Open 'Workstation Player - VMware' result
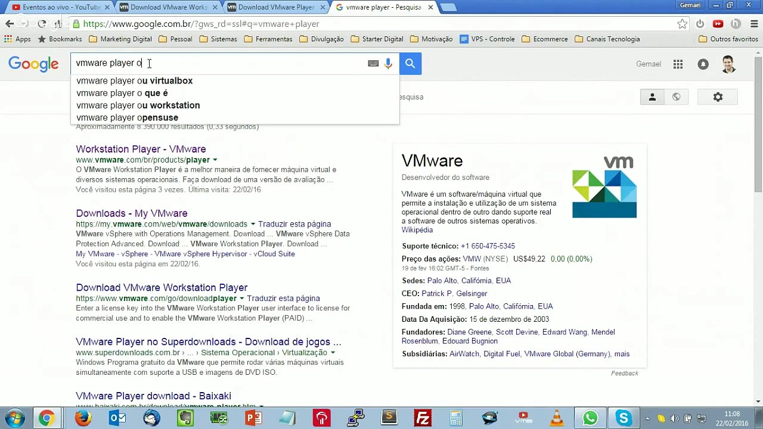The height and width of the screenshot is (429, 763). point(141,149)
